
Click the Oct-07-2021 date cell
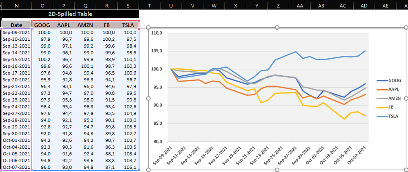(x=16, y=168)
